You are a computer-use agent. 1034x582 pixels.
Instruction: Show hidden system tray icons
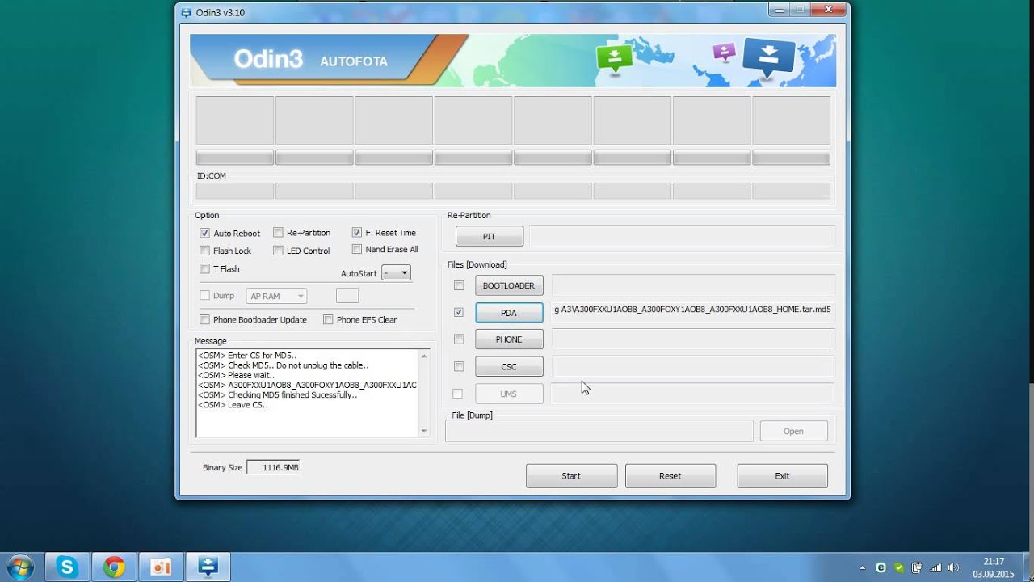click(863, 567)
